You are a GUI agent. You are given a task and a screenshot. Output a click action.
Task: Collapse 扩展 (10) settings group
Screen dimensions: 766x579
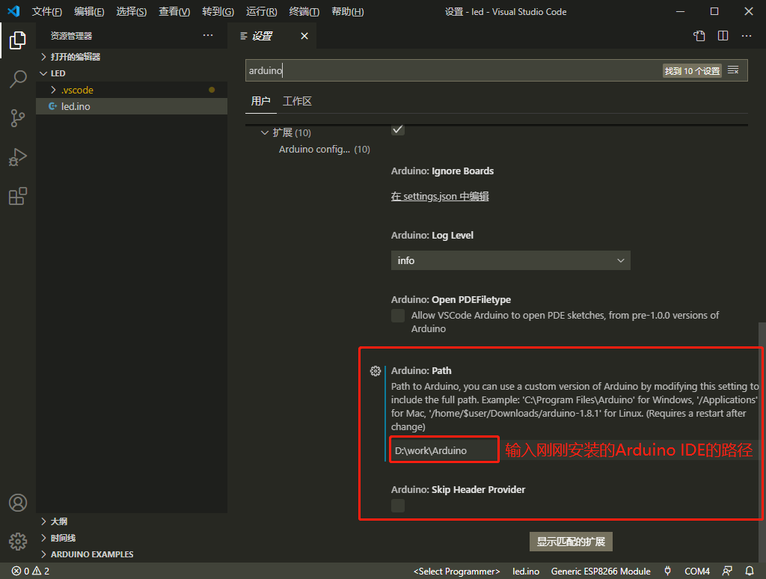(287, 132)
